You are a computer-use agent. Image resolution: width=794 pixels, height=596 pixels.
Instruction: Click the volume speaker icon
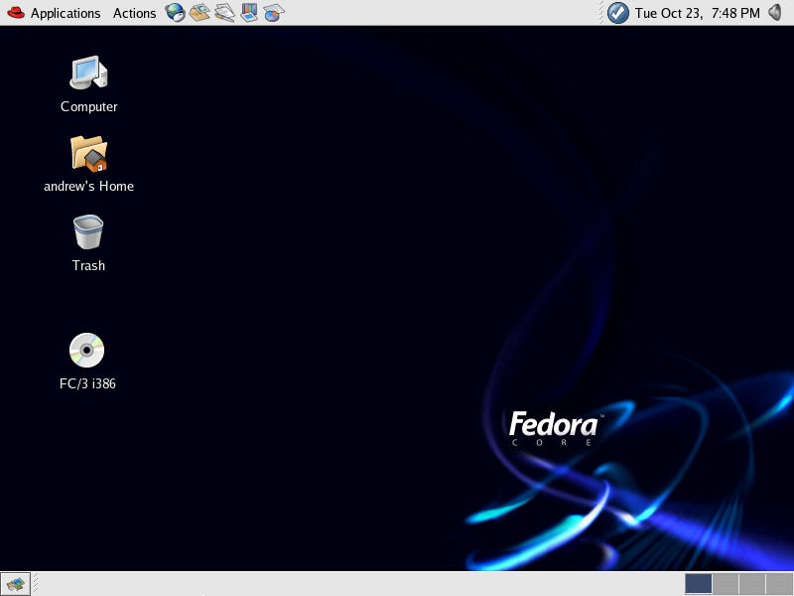click(x=777, y=13)
